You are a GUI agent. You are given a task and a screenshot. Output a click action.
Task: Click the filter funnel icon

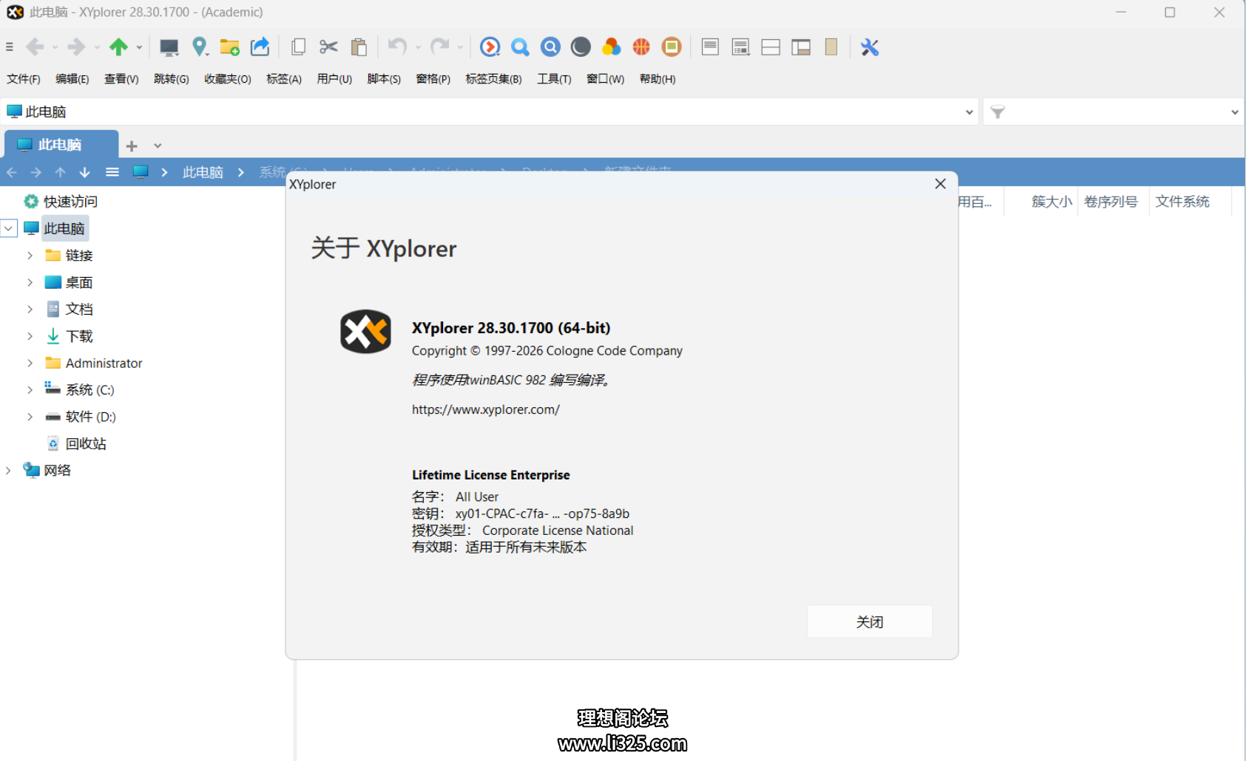click(x=998, y=112)
